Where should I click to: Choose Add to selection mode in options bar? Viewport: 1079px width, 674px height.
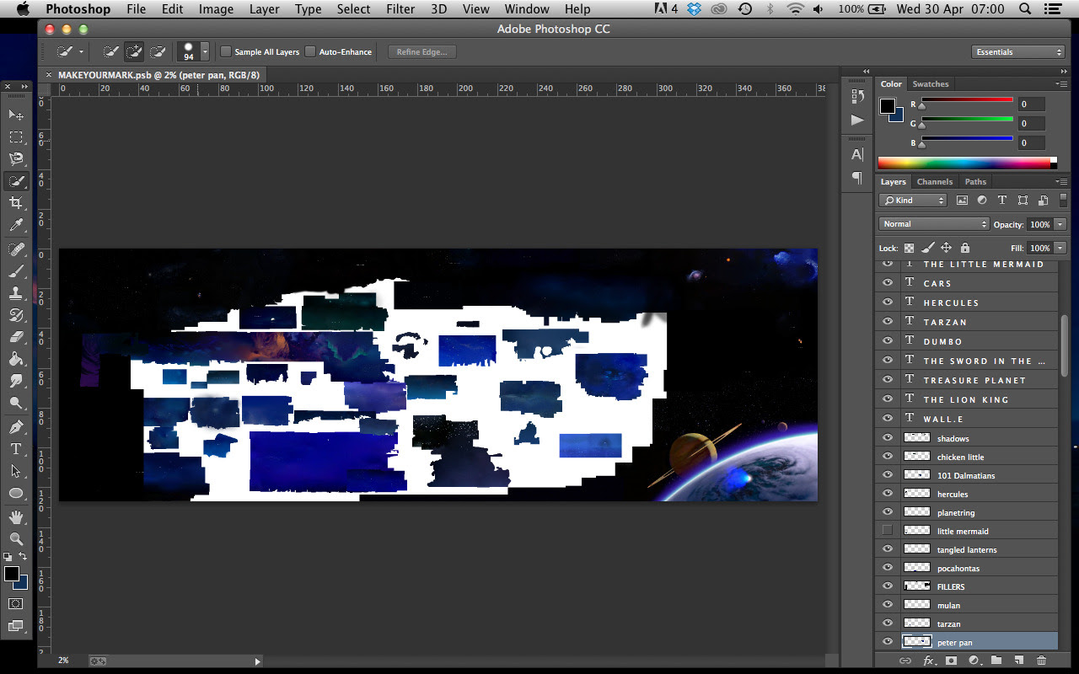(x=134, y=51)
